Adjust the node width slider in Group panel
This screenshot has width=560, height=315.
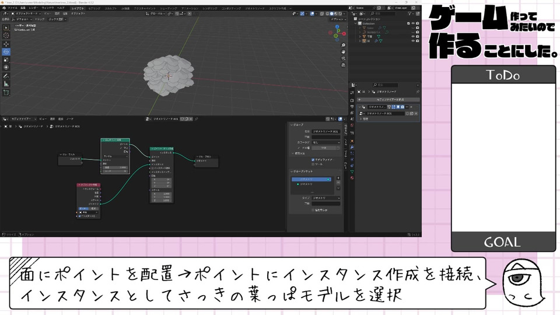click(x=326, y=148)
